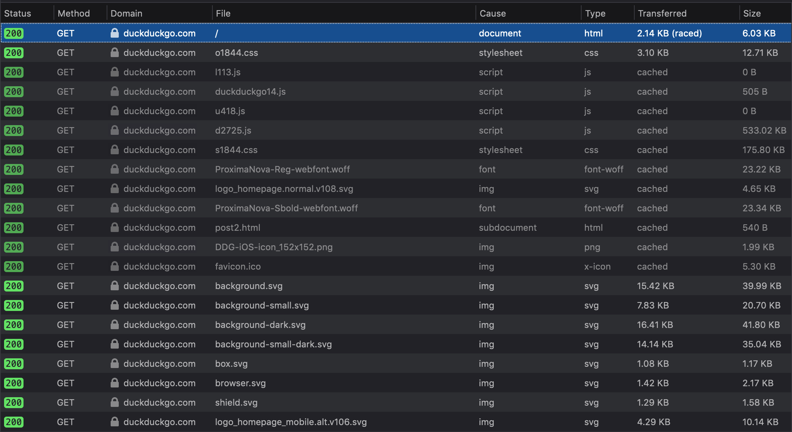
Task: Click the padlock icon on ProximaNova-Reg-webfont.woff row
Action: pos(115,169)
